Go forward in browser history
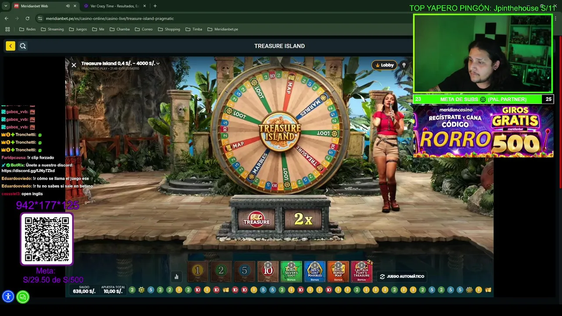This screenshot has width=562, height=316. (x=17, y=18)
